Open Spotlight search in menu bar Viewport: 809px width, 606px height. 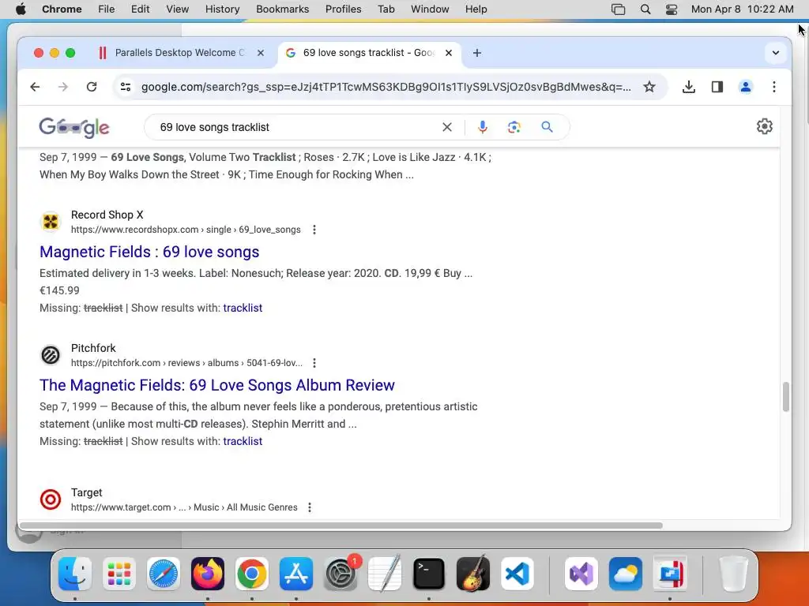(645, 9)
